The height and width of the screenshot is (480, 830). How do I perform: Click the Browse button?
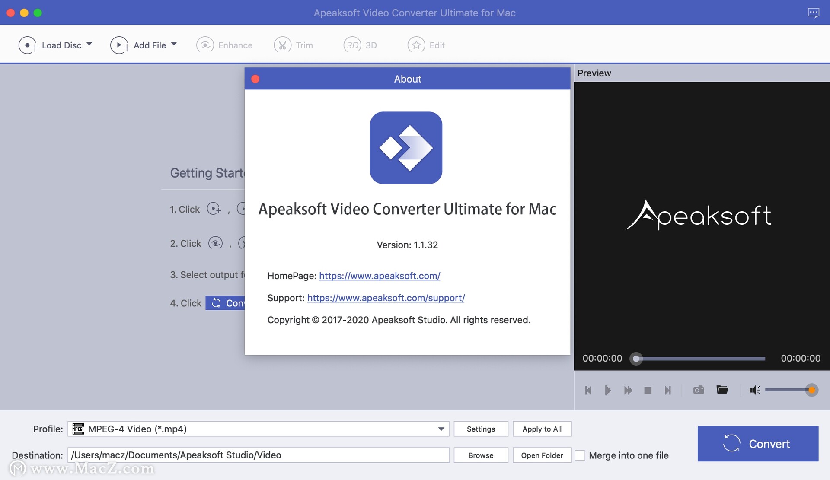click(481, 455)
